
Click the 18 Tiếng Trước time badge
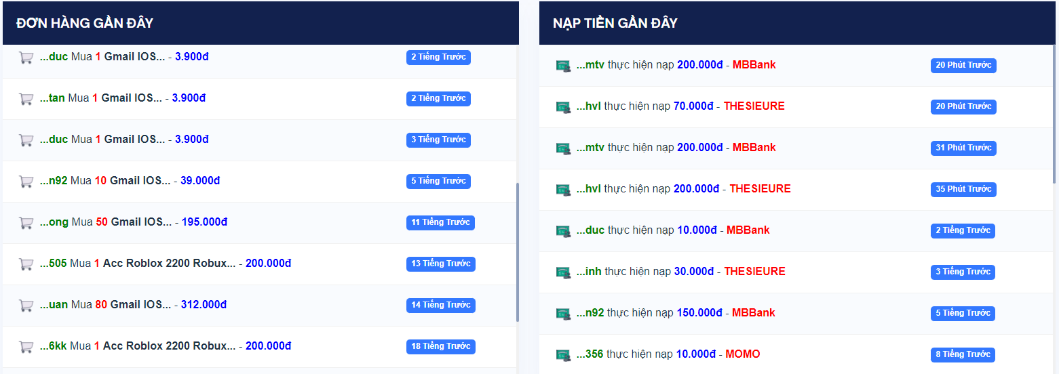441,346
